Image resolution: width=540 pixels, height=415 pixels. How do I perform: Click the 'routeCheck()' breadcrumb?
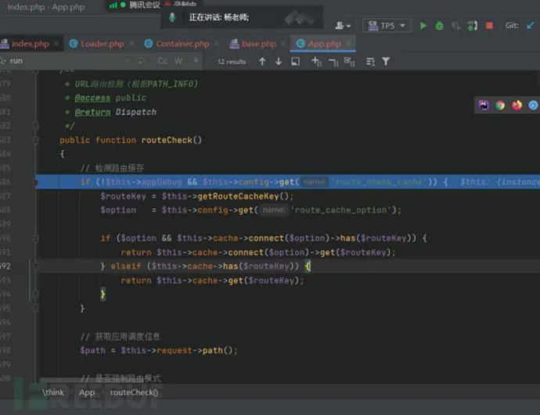[134, 392]
